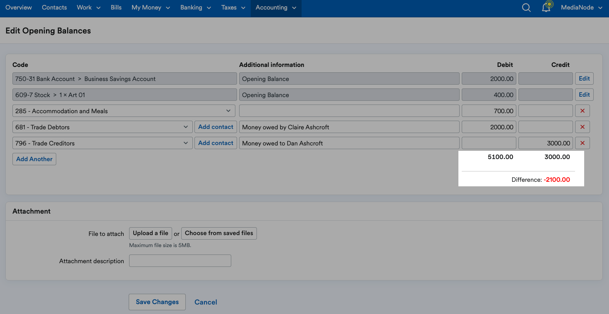Expand the My Money menu
The image size is (609, 314).
pos(151,7)
